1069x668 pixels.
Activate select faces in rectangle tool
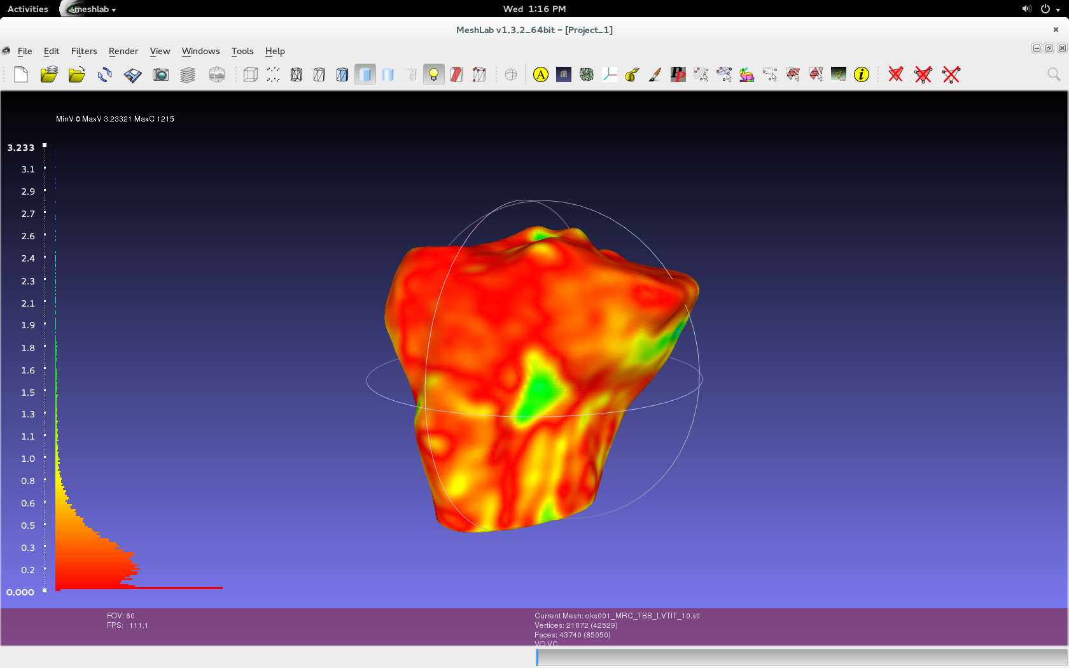793,74
